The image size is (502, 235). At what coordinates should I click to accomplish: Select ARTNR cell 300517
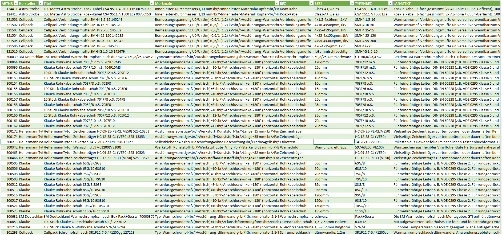click(10, 200)
